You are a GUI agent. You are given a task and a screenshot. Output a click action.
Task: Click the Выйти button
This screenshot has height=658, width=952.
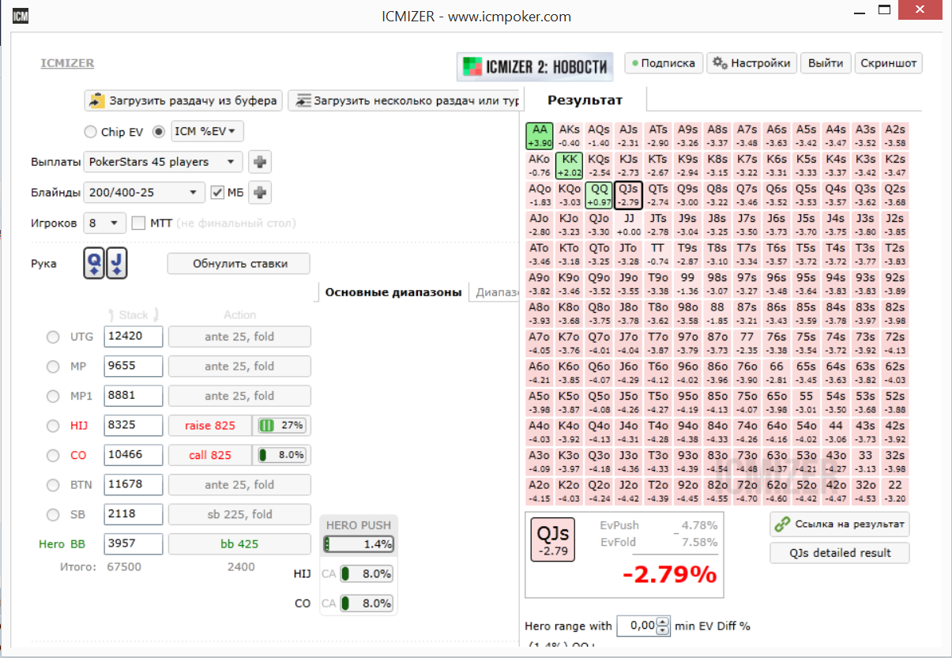826,63
